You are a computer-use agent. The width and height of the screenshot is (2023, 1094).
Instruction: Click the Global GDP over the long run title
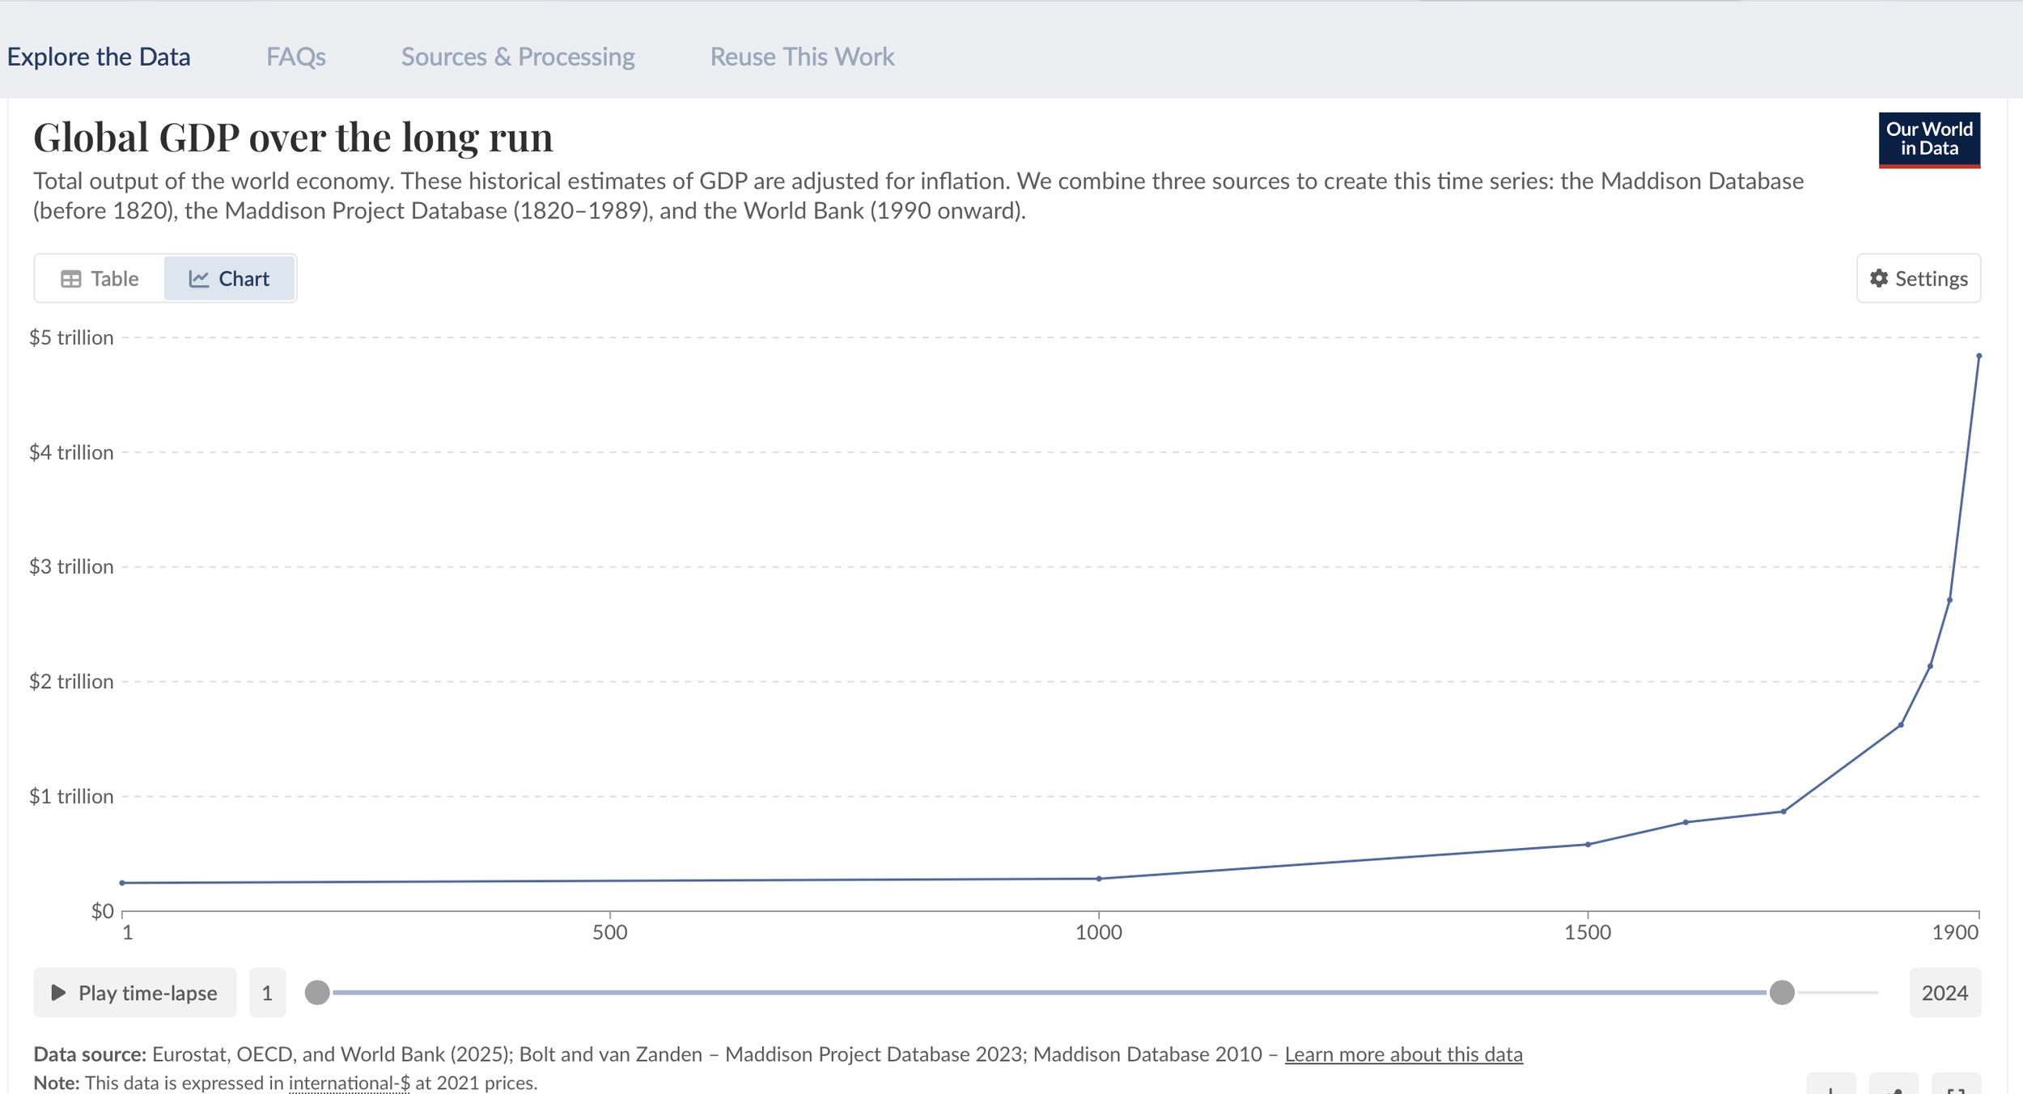coord(293,138)
